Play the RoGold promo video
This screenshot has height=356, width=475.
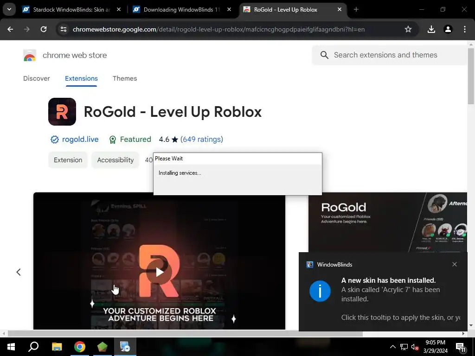pos(160,272)
